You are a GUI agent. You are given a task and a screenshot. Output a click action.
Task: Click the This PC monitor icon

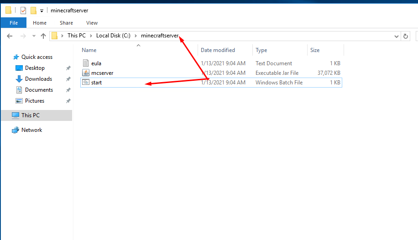point(16,115)
